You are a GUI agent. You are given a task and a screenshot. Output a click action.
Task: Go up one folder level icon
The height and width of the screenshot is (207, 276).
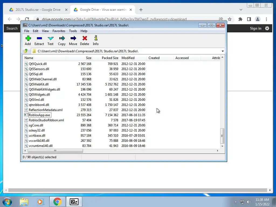(26, 51)
